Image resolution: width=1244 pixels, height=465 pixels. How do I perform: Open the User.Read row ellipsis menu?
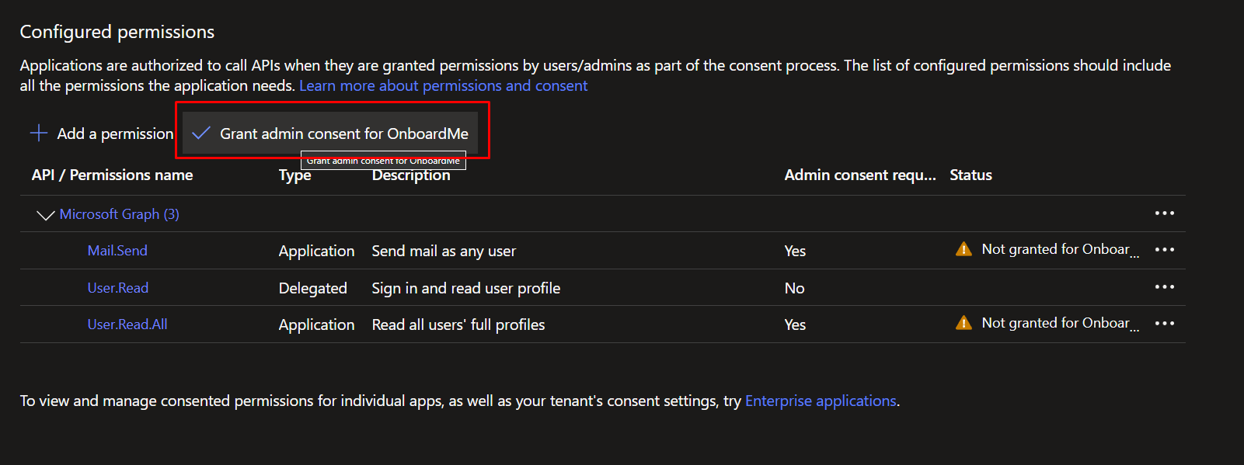tap(1164, 287)
